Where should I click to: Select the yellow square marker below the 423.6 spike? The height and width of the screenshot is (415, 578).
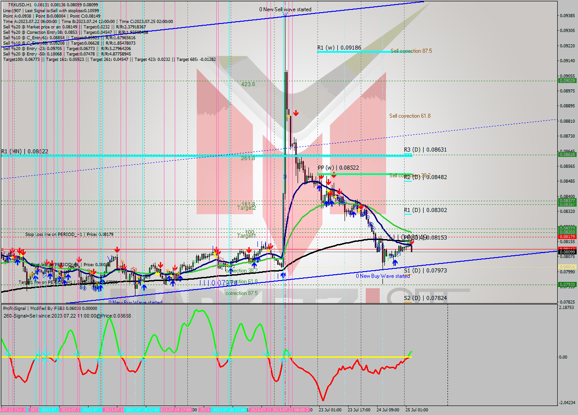point(288,115)
